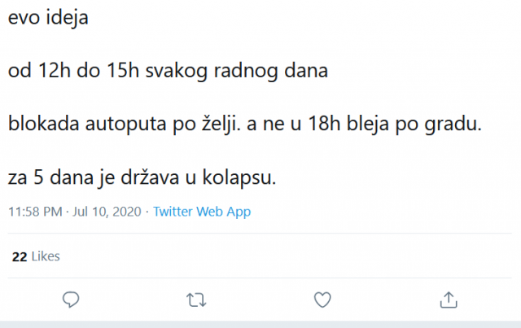Open the share tweet icon
Image resolution: width=521 pixels, height=328 pixels.
(x=448, y=299)
